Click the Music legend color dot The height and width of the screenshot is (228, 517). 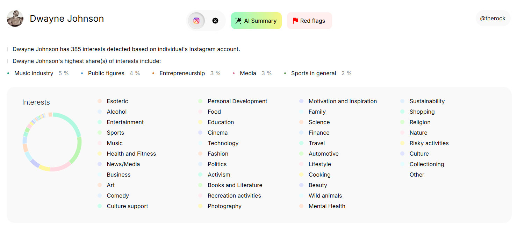[x=100, y=143]
